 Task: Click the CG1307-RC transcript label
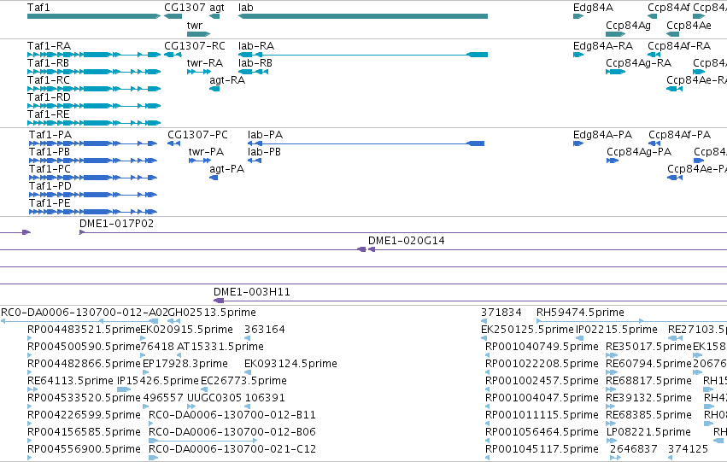195,46
